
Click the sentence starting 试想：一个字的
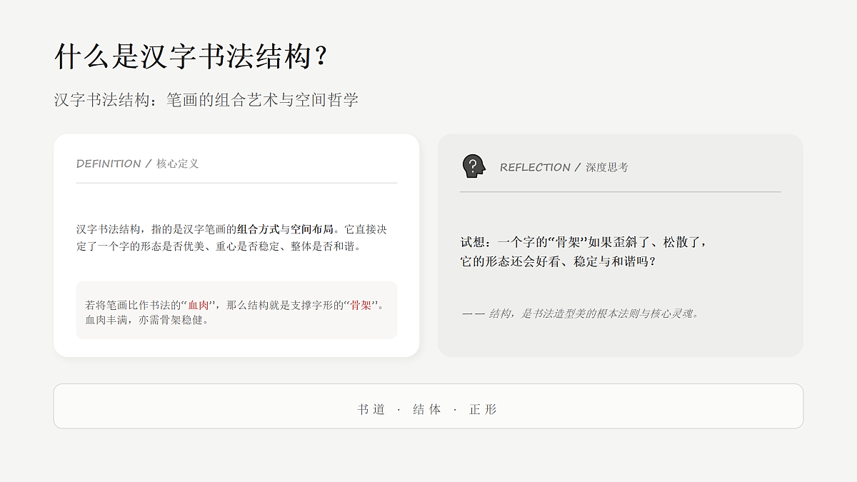click(x=583, y=242)
